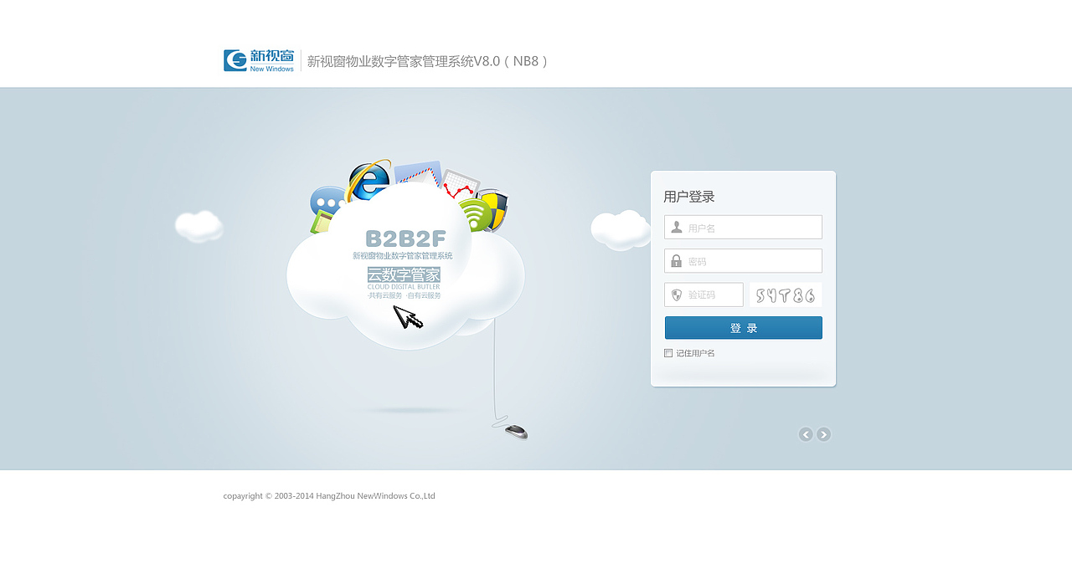Image resolution: width=1072 pixels, height=574 pixels.
Task: Click the user silhouette icon in username field
Action: coord(677,228)
